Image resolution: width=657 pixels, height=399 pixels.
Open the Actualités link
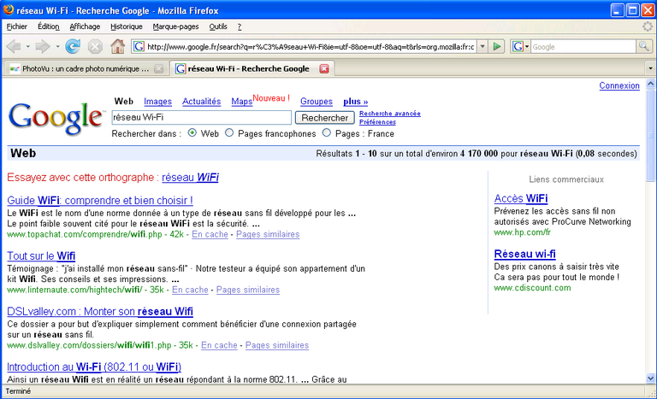pos(201,102)
